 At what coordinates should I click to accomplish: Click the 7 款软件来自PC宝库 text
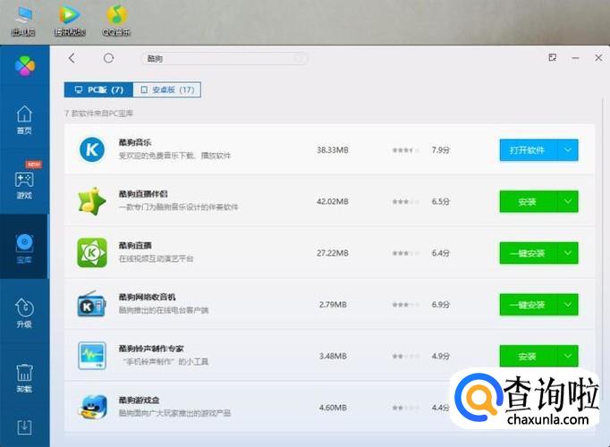click(98, 114)
